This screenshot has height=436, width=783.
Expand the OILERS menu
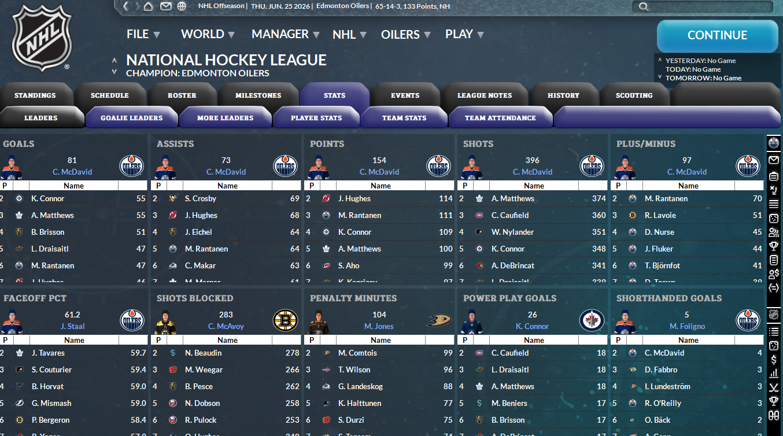406,35
